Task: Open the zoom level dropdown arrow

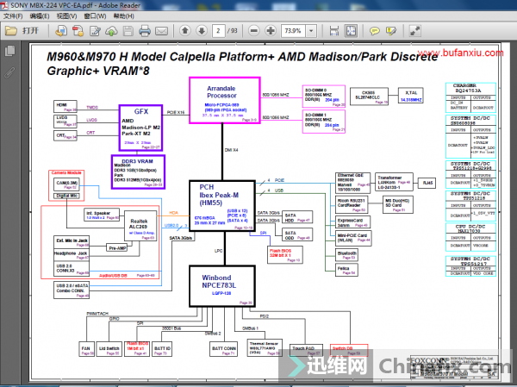Action: click(x=311, y=31)
